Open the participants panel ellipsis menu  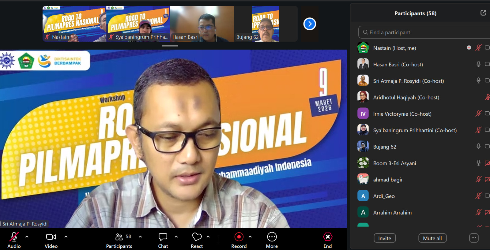pos(474,238)
